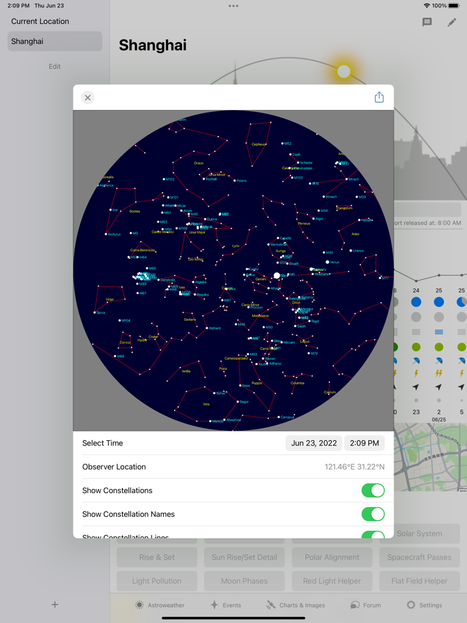
Task: Click the Perseus constellation label
Action: (304, 223)
